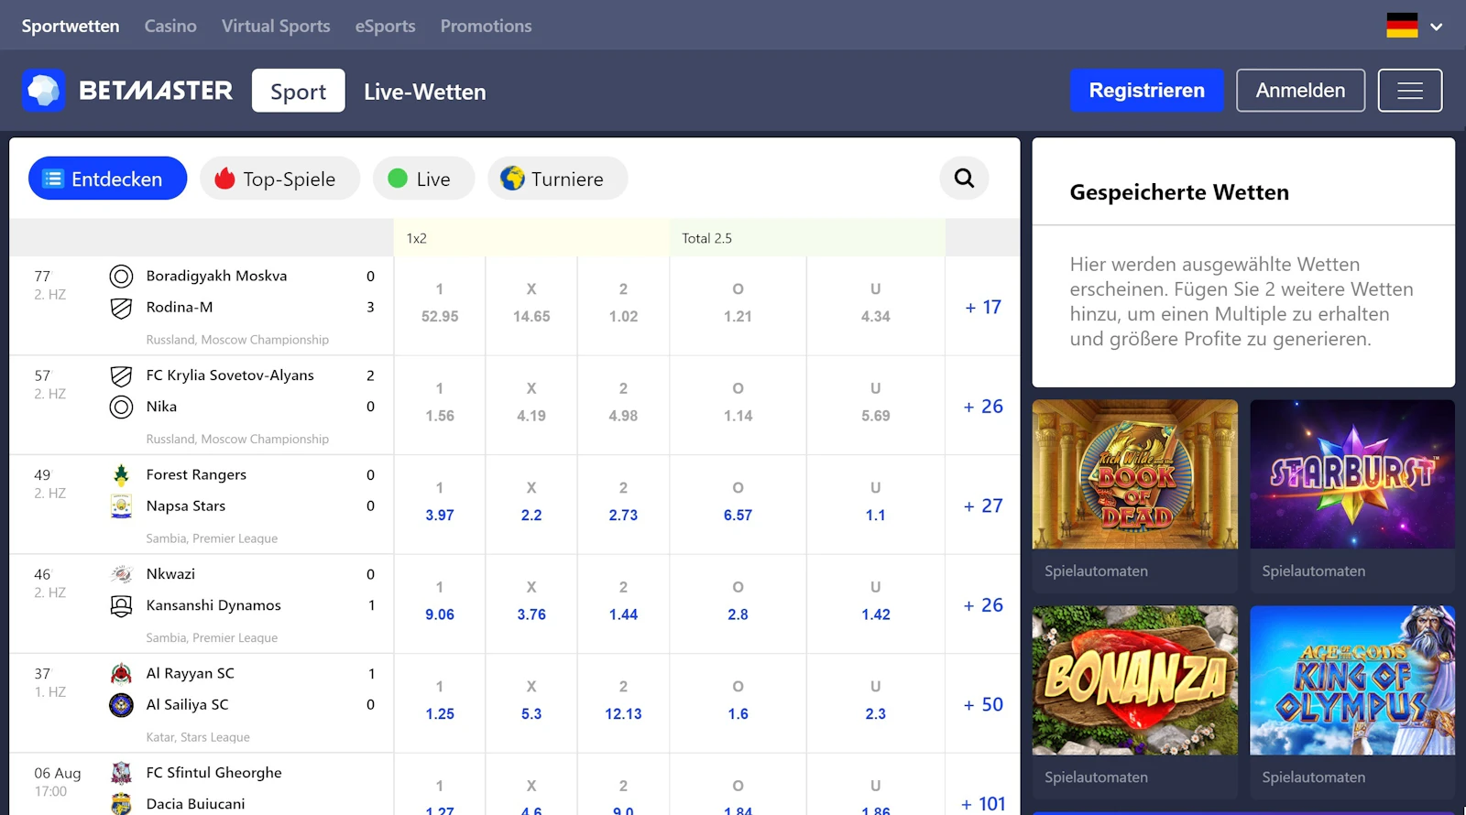Toggle the Live matches filter

tap(423, 179)
